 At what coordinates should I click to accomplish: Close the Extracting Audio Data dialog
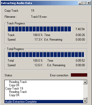[x=89, y=3]
